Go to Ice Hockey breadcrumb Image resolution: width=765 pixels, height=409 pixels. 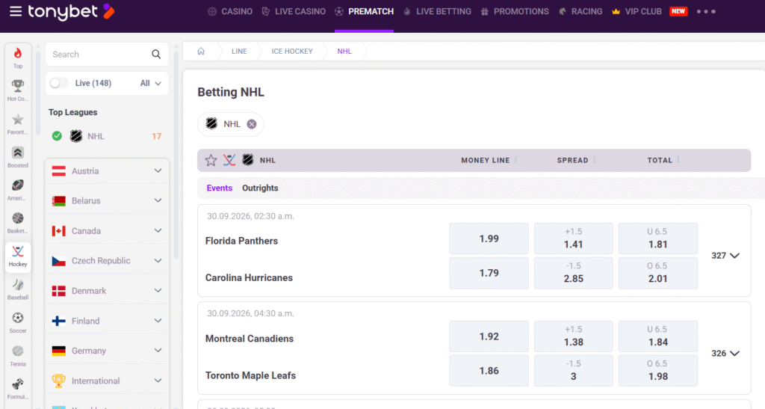[x=292, y=52]
